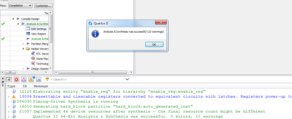Click the Customize... button

point(43,5)
